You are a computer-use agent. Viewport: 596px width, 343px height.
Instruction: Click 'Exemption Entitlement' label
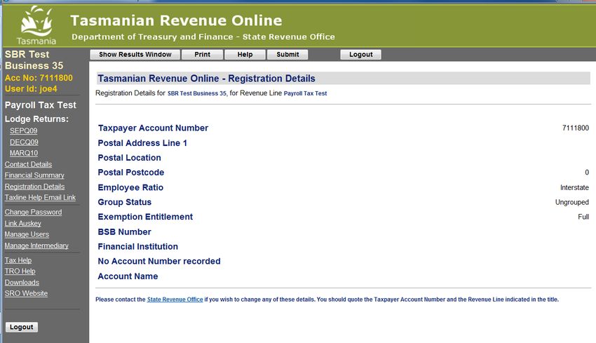145,217
